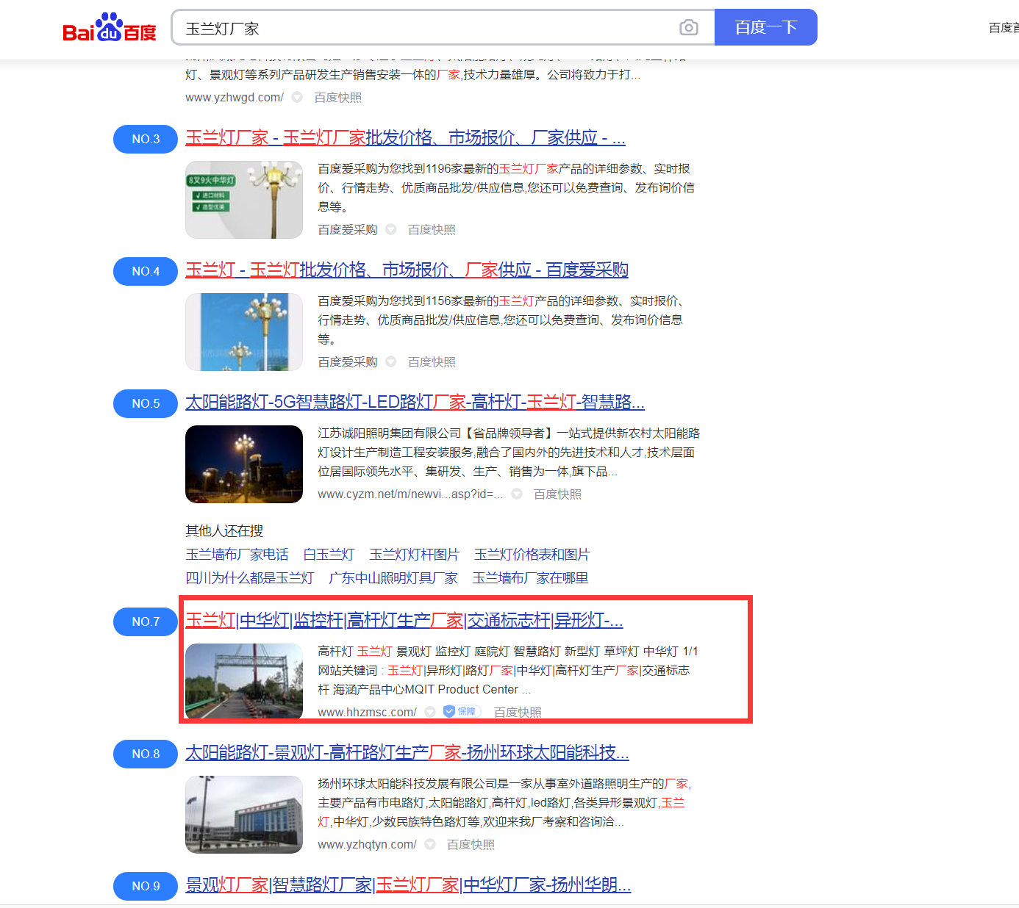Image resolution: width=1019 pixels, height=908 pixels.
Task: Search related query 白玉兰灯
Action: coord(329,555)
